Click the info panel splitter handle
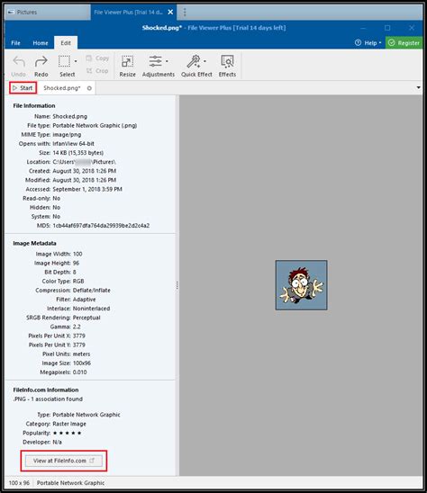The image size is (427, 493). tap(177, 285)
